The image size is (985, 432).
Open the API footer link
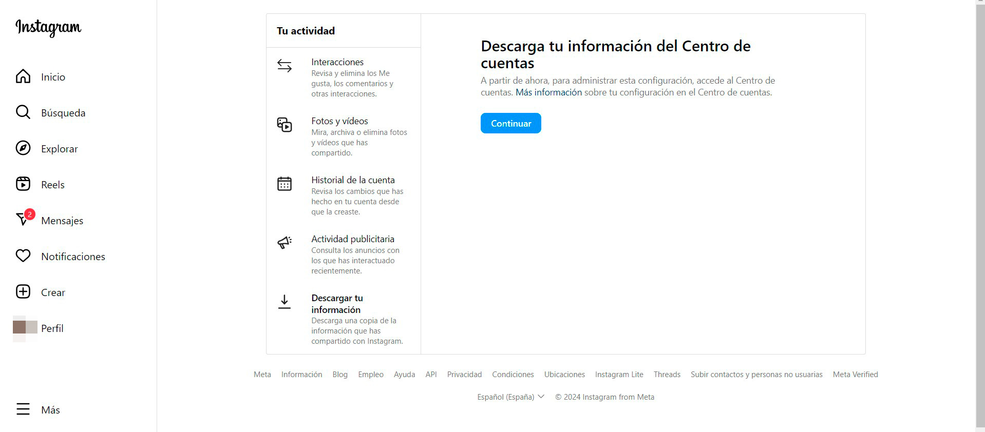coord(431,375)
